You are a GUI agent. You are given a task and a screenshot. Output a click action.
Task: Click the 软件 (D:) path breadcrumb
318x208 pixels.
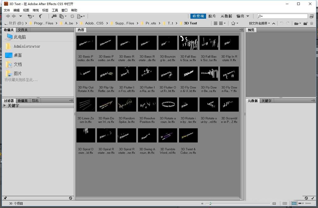tap(16, 23)
